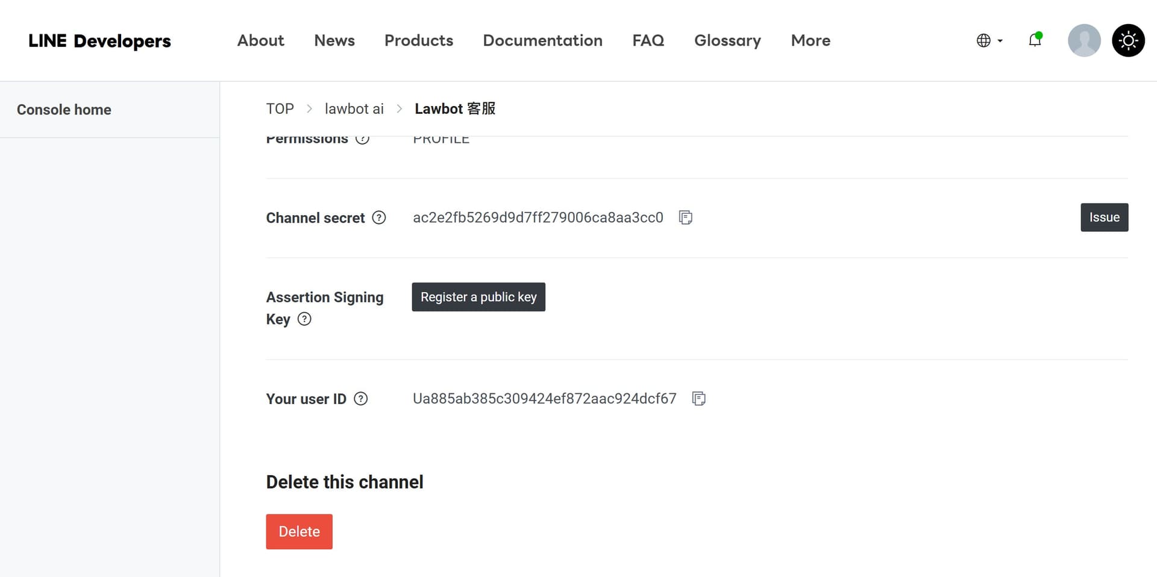The width and height of the screenshot is (1157, 577).
Task: Issue a new channel secret
Action: tap(1104, 217)
